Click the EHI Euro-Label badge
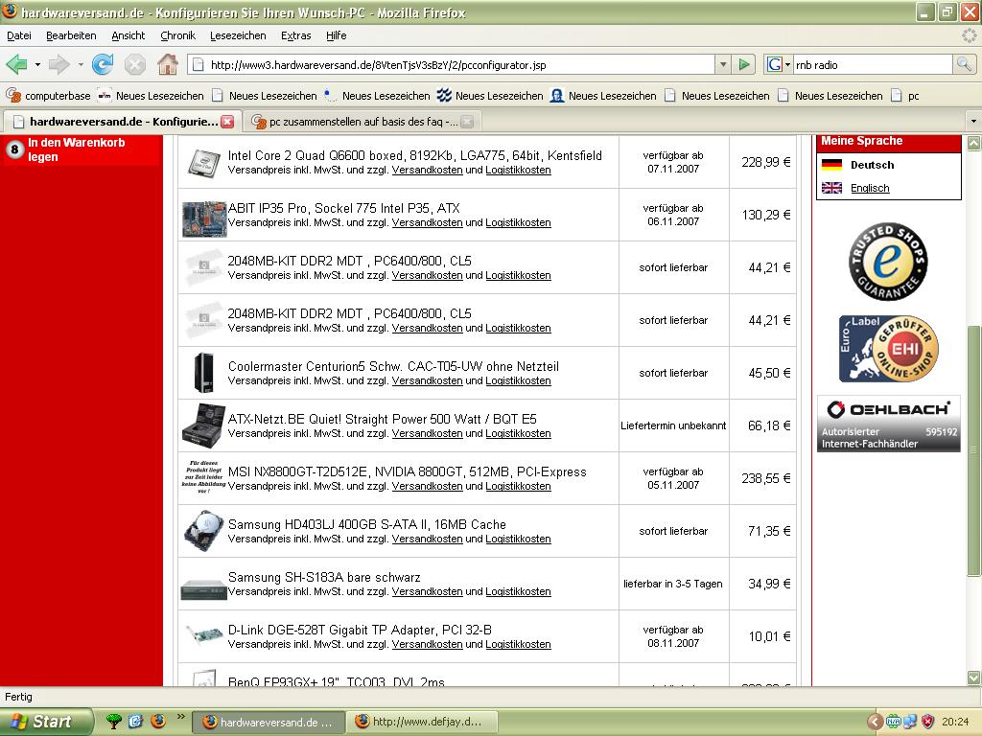This screenshot has height=736, width=982. point(888,349)
